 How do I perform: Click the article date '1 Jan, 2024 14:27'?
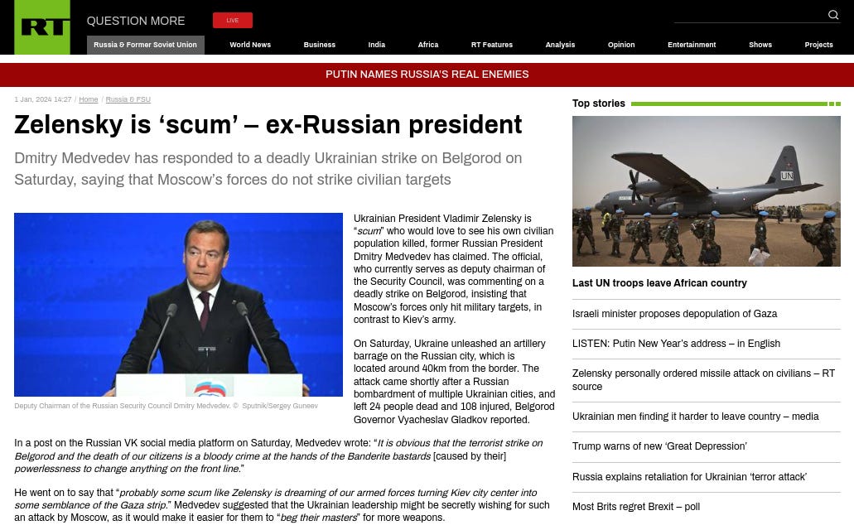click(42, 99)
